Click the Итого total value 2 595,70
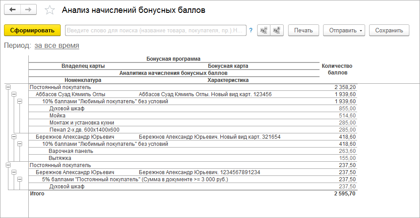Screen dimensions: 420x218 click(345, 194)
